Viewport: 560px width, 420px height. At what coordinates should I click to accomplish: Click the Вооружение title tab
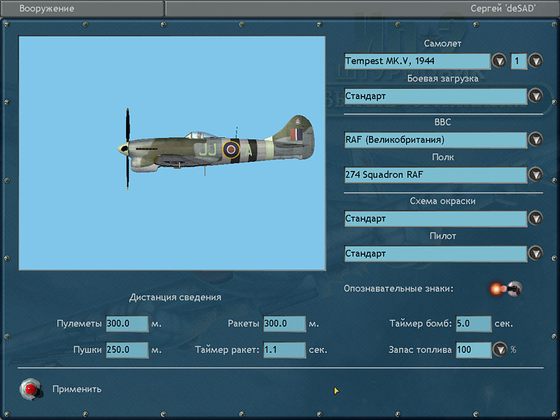point(83,9)
